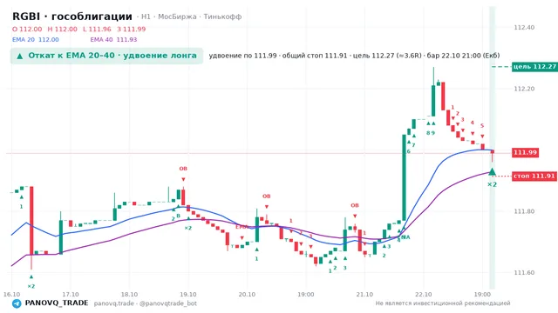Select the open value "O 112.00"

tap(27, 29)
